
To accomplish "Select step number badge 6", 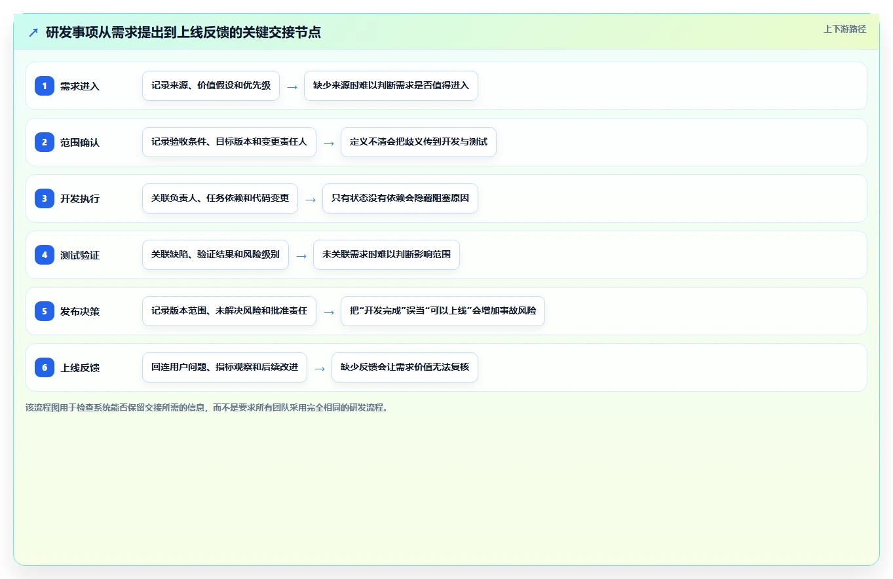I will click(45, 367).
